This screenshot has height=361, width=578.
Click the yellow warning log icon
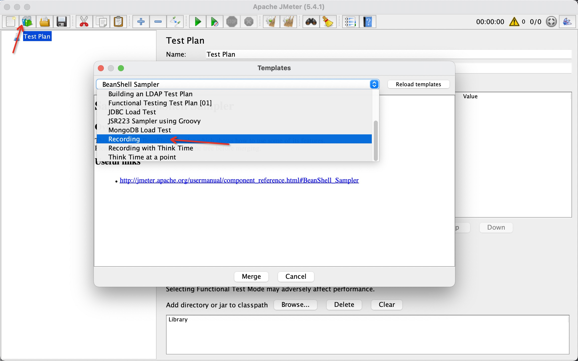[514, 22]
